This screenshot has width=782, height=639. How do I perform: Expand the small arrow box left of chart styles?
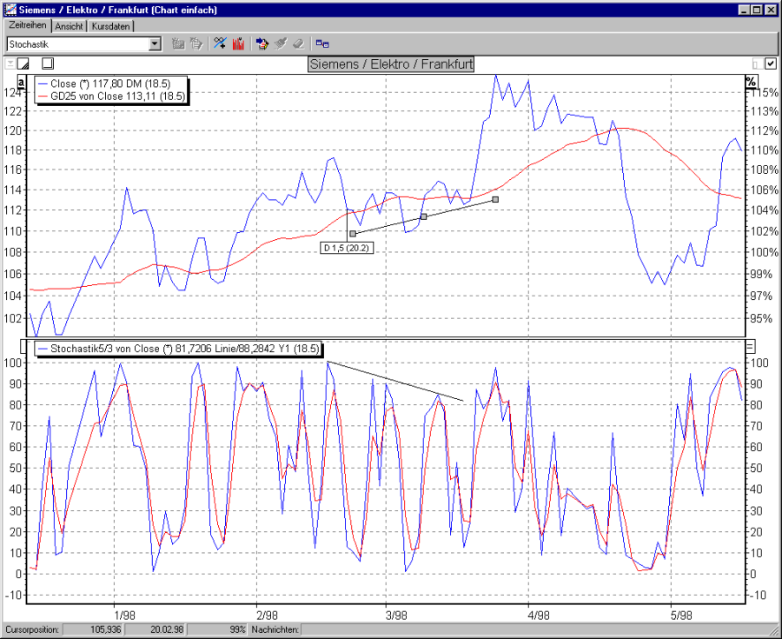[x=10, y=63]
